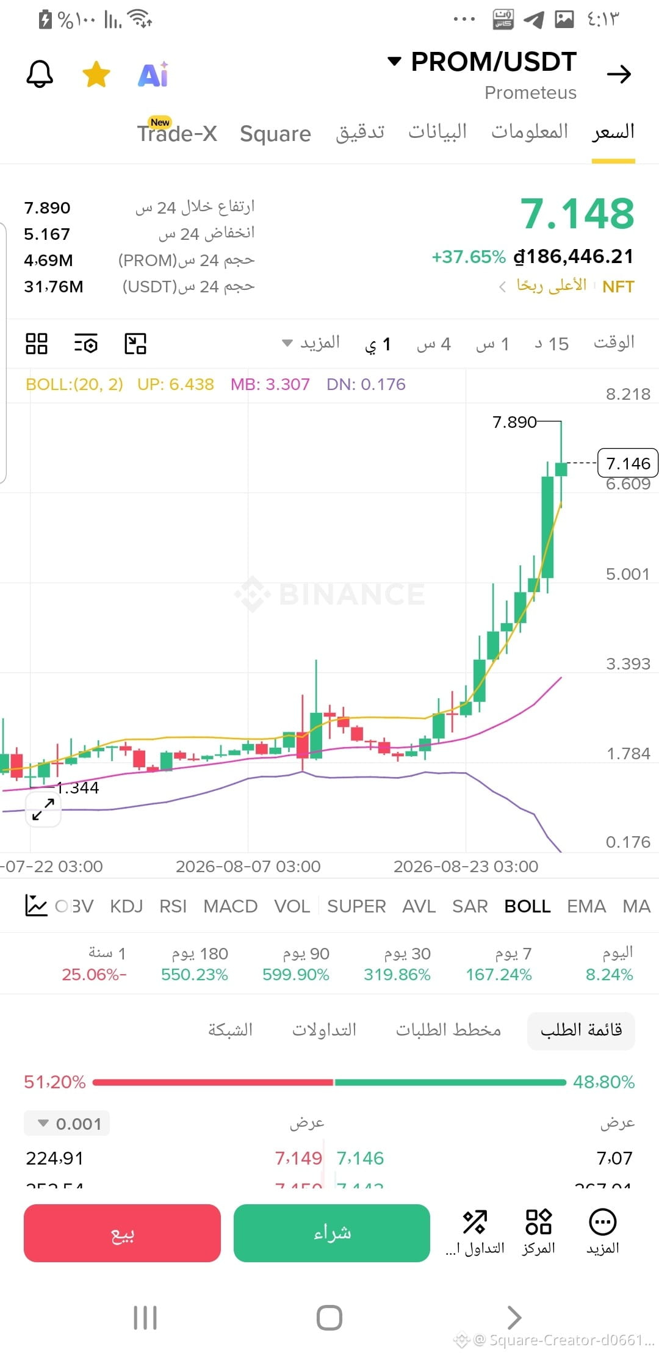The height and width of the screenshot is (1355, 659).
Task: Open the التداولات trades tab
Action: click(x=324, y=1030)
